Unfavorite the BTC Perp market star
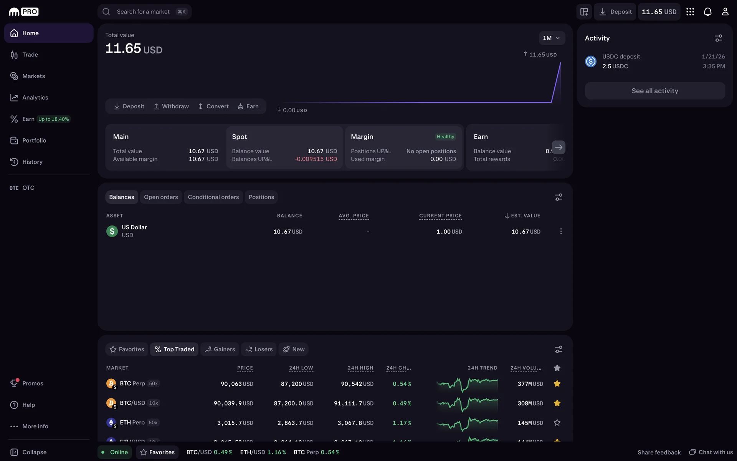 pyautogui.click(x=557, y=384)
